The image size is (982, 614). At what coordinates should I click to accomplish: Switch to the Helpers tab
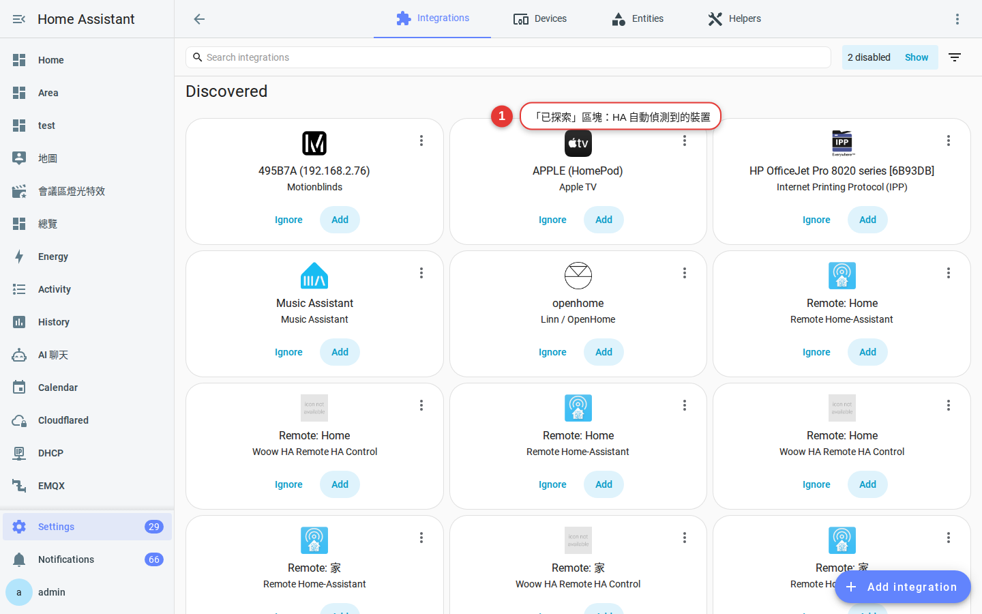[x=734, y=18]
